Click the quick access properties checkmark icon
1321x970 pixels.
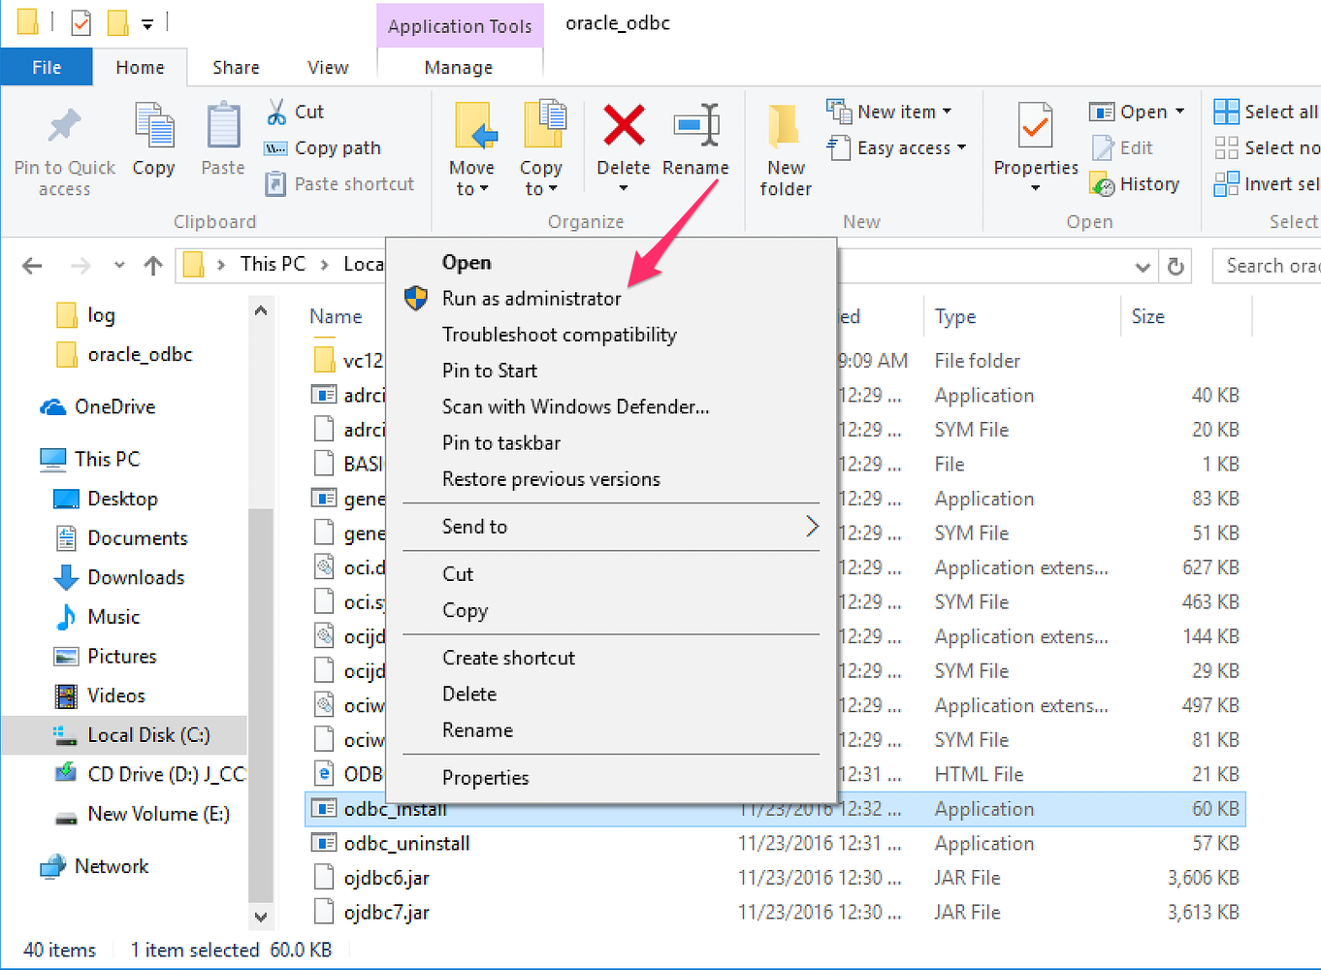pos(81,21)
